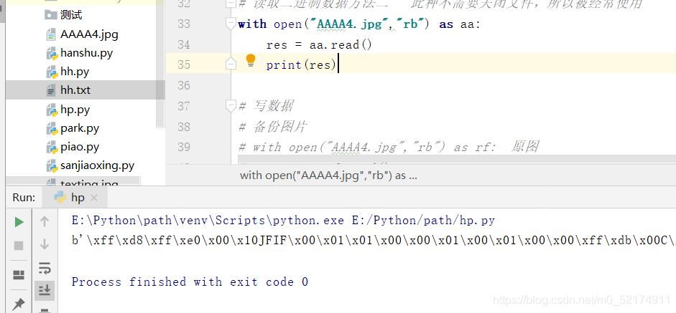The image size is (676, 313).
Task: Click the project tree vertical scrollbar
Action: pyautogui.click(x=160, y=64)
